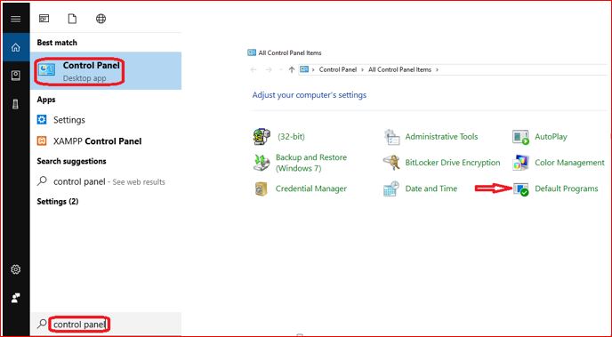Image resolution: width=612 pixels, height=337 pixels.
Task: Open Default Programs
Action: tap(567, 189)
